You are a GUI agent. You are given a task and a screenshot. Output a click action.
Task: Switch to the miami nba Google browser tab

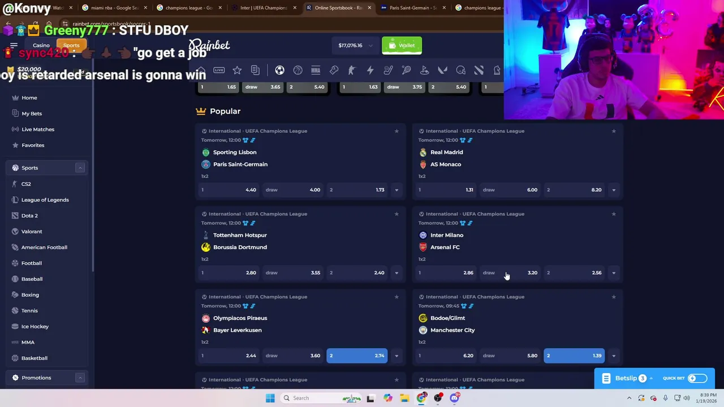[x=115, y=8]
